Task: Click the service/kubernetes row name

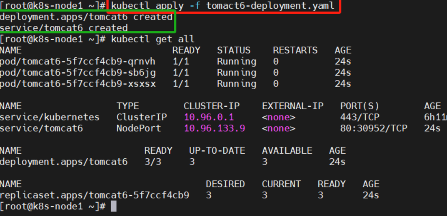Action: (50, 117)
